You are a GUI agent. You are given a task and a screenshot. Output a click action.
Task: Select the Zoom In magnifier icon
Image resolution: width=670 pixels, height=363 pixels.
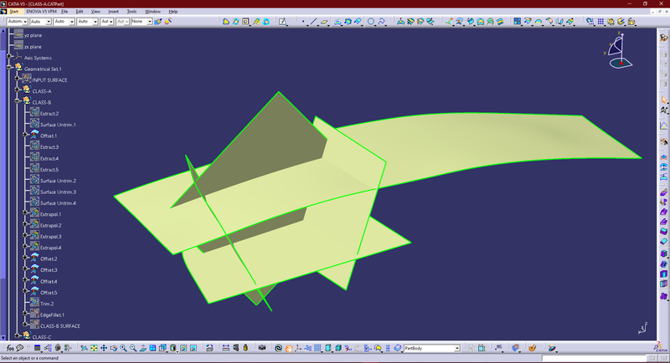pos(123,348)
